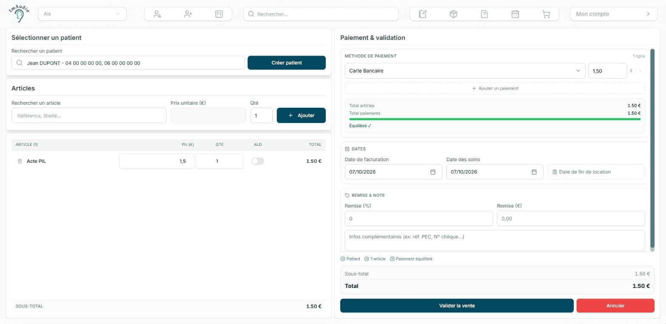
Task: Click the Référence, libellé article search field
Action: pyautogui.click(x=89, y=115)
